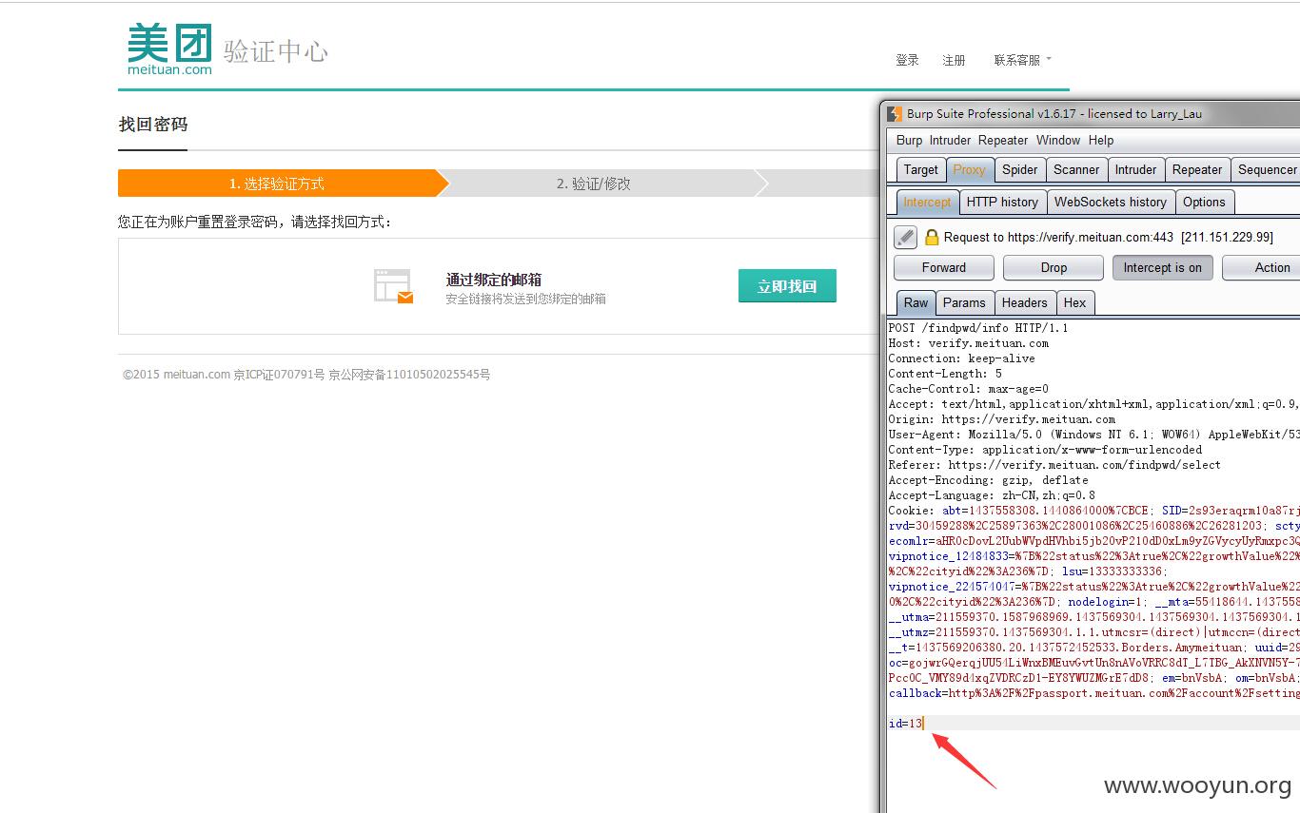Viewport: 1300px width, 813px height.
Task: Click the Cache-Control: max-age=0 line
Action: tap(968, 389)
